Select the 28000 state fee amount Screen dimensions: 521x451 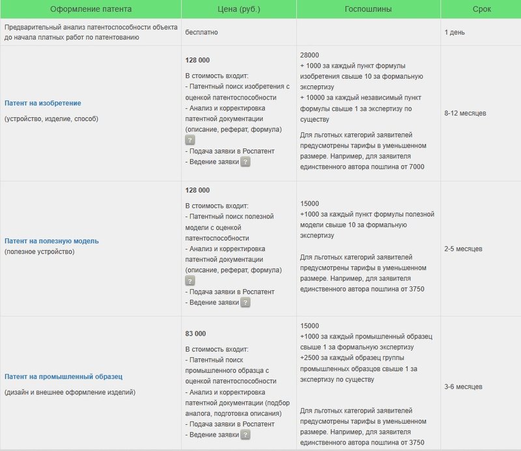(310, 56)
